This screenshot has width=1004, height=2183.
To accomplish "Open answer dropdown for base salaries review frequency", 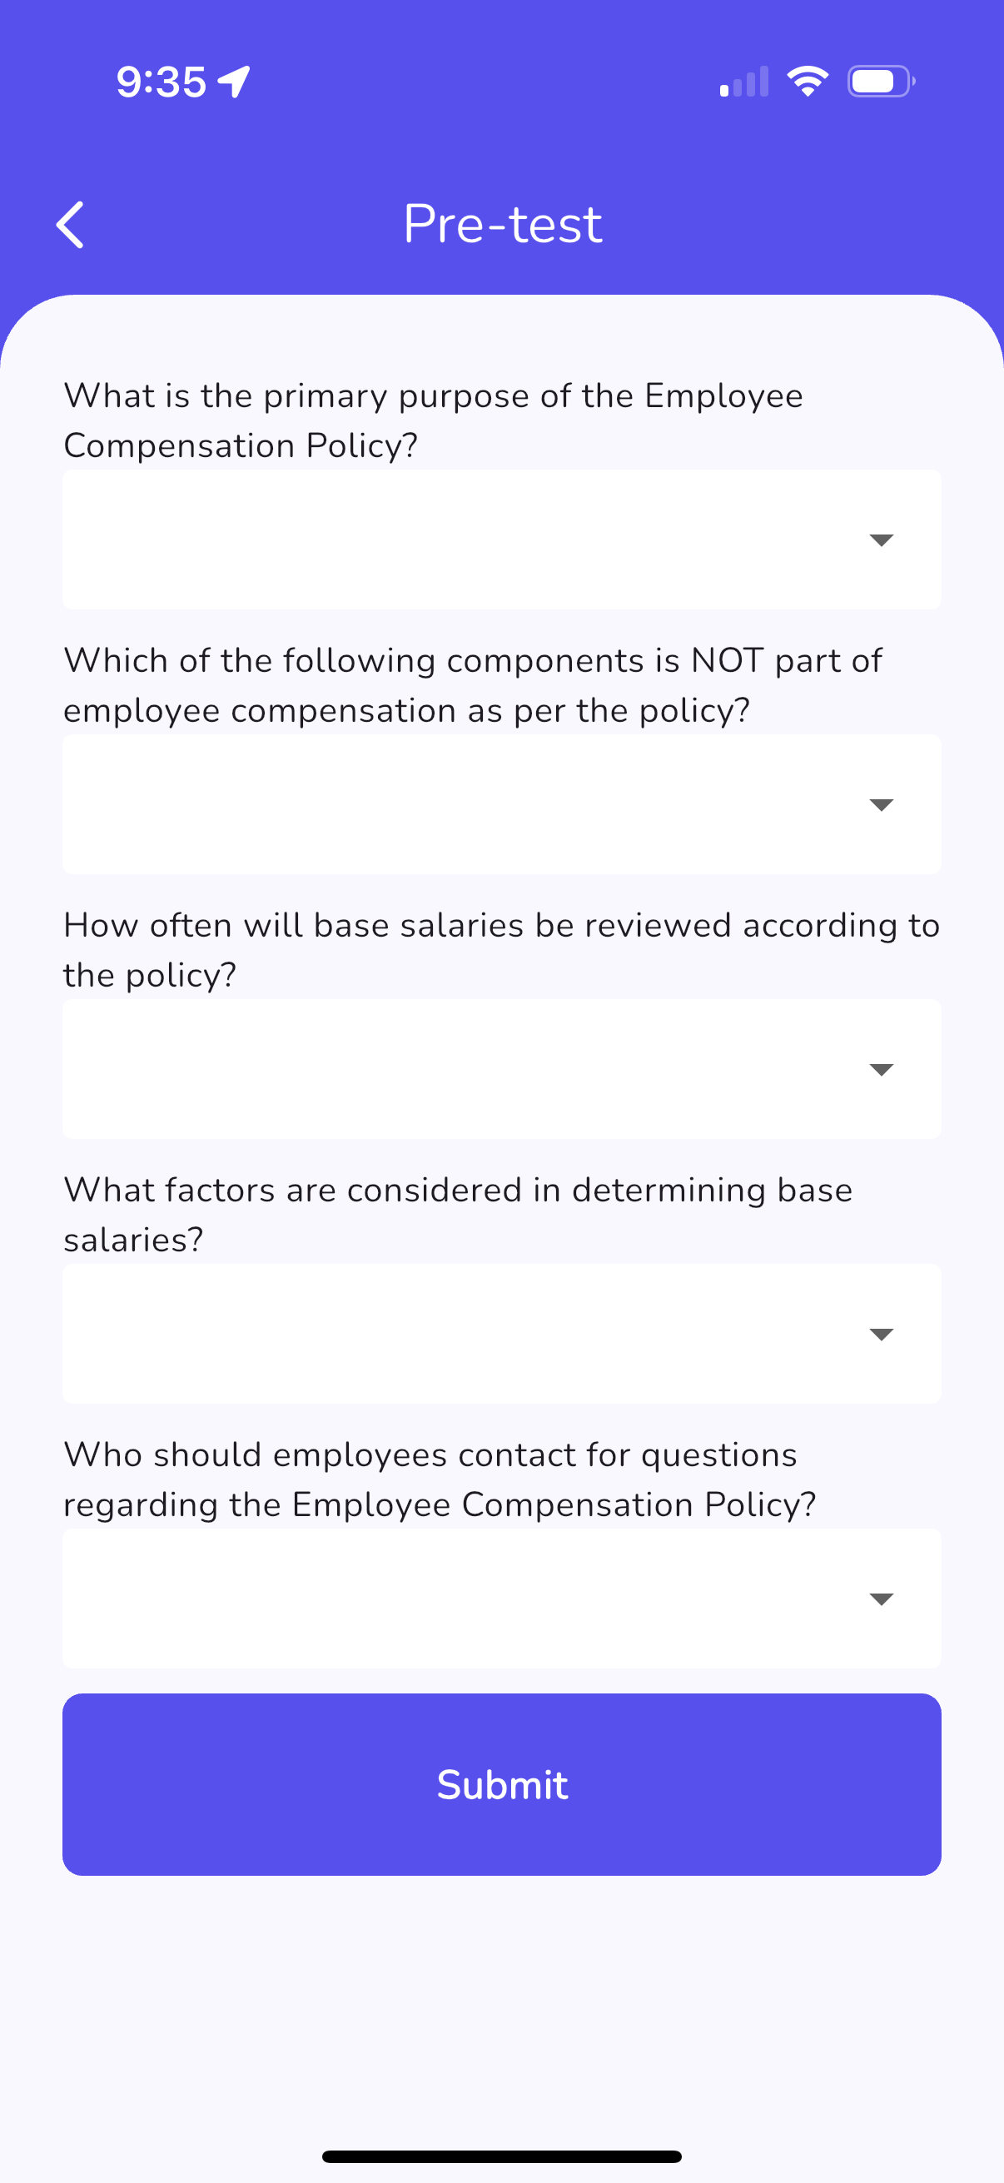I will [501, 1070].
